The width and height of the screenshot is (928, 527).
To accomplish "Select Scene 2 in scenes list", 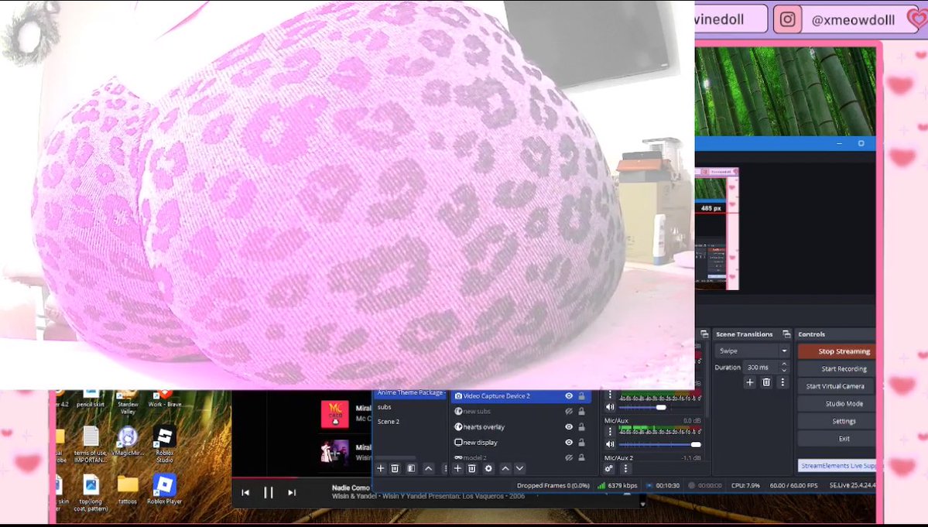I will click(389, 422).
